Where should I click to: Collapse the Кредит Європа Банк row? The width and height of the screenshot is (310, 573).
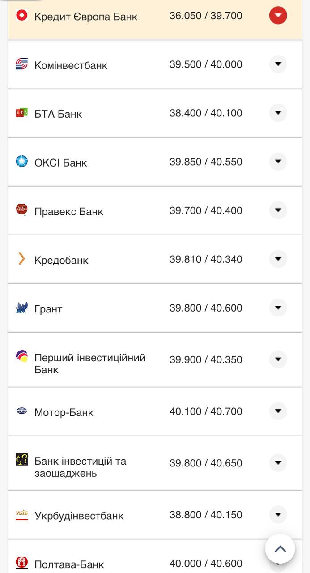click(x=278, y=16)
